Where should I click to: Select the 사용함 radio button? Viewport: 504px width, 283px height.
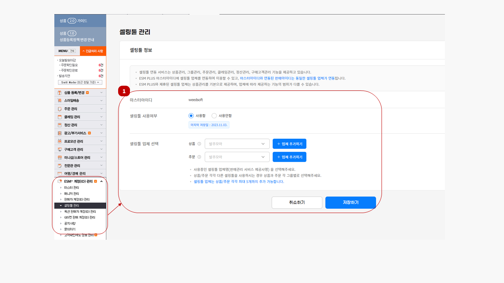pos(191,116)
